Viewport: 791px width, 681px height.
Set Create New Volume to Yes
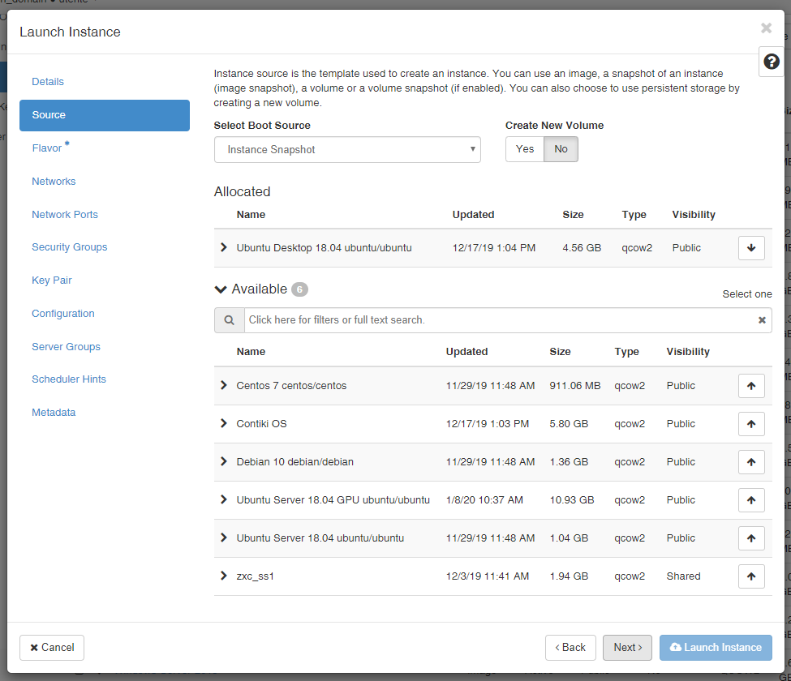pyautogui.click(x=525, y=149)
